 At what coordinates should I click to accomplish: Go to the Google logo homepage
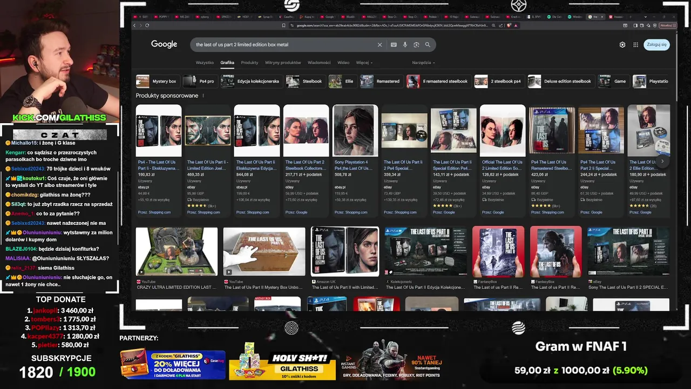(x=164, y=44)
